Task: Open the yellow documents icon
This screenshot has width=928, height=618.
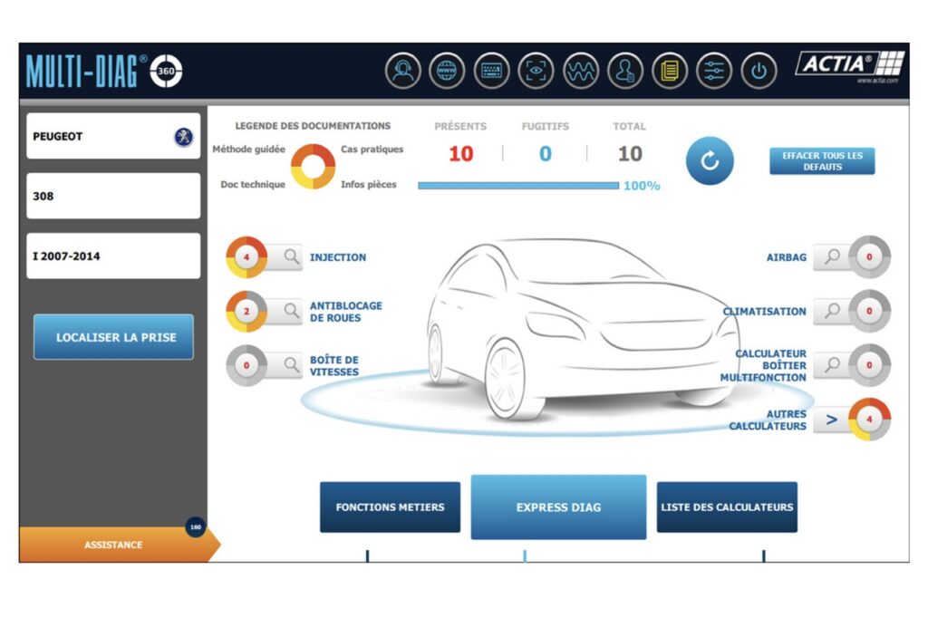Action: (x=670, y=71)
